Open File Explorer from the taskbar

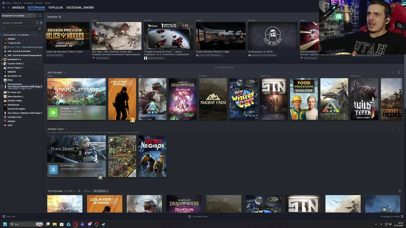coord(55,224)
